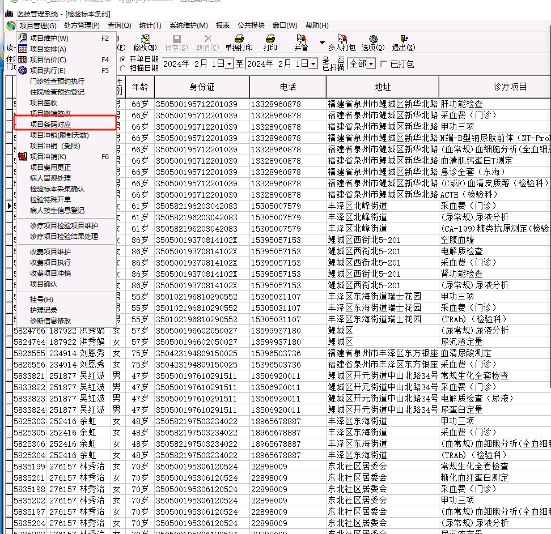Screen dimensions: 551x534
Task: Click the 修改(M) edit toolbar icon
Action: point(146,39)
